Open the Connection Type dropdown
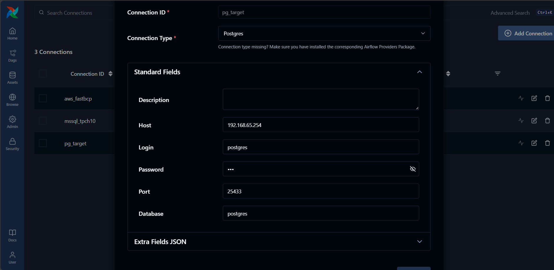Image resolution: width=554 pixels, height=270 pixels. [324, 33]
